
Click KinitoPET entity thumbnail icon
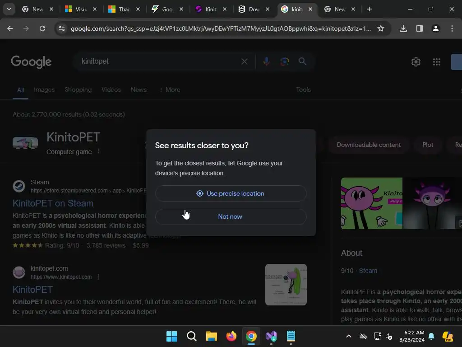(25, 143)
